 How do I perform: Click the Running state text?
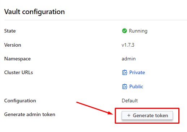[x=138, y=31]
